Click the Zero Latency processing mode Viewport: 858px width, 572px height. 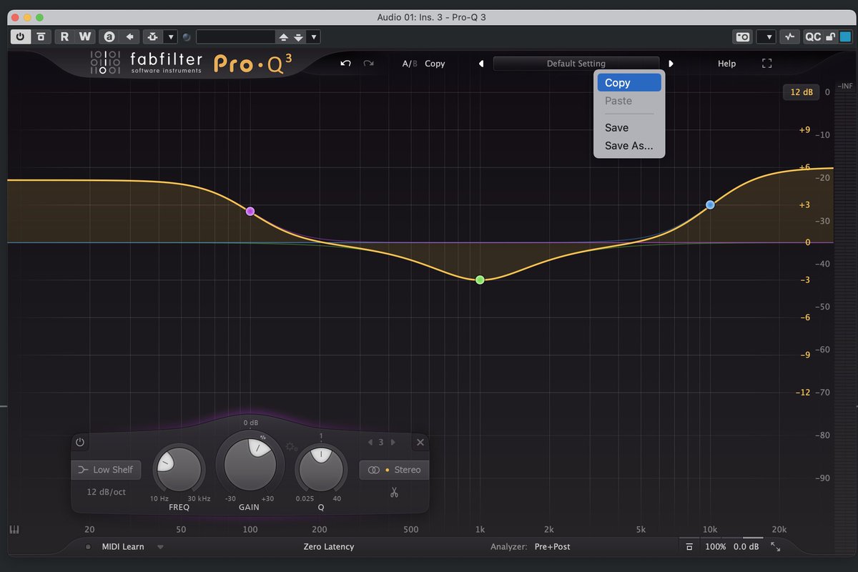(329, 547)
